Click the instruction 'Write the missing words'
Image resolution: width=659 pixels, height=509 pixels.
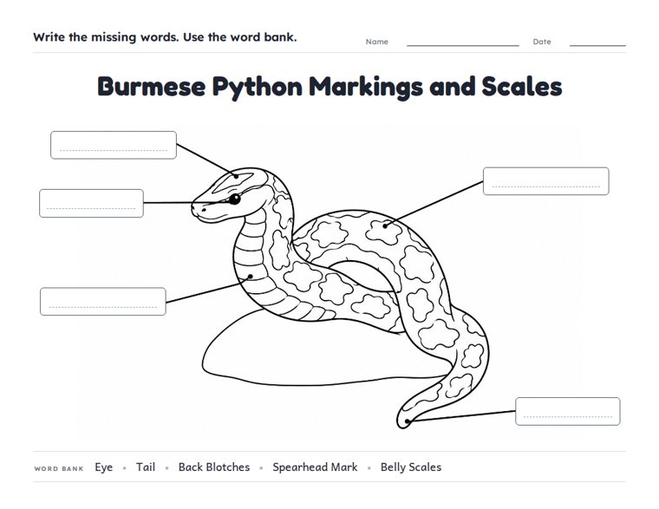(106, 37)
